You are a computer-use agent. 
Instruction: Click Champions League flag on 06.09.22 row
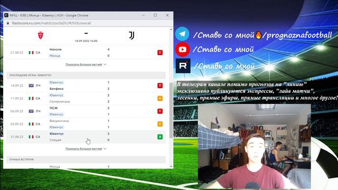(x=31, y=111)
